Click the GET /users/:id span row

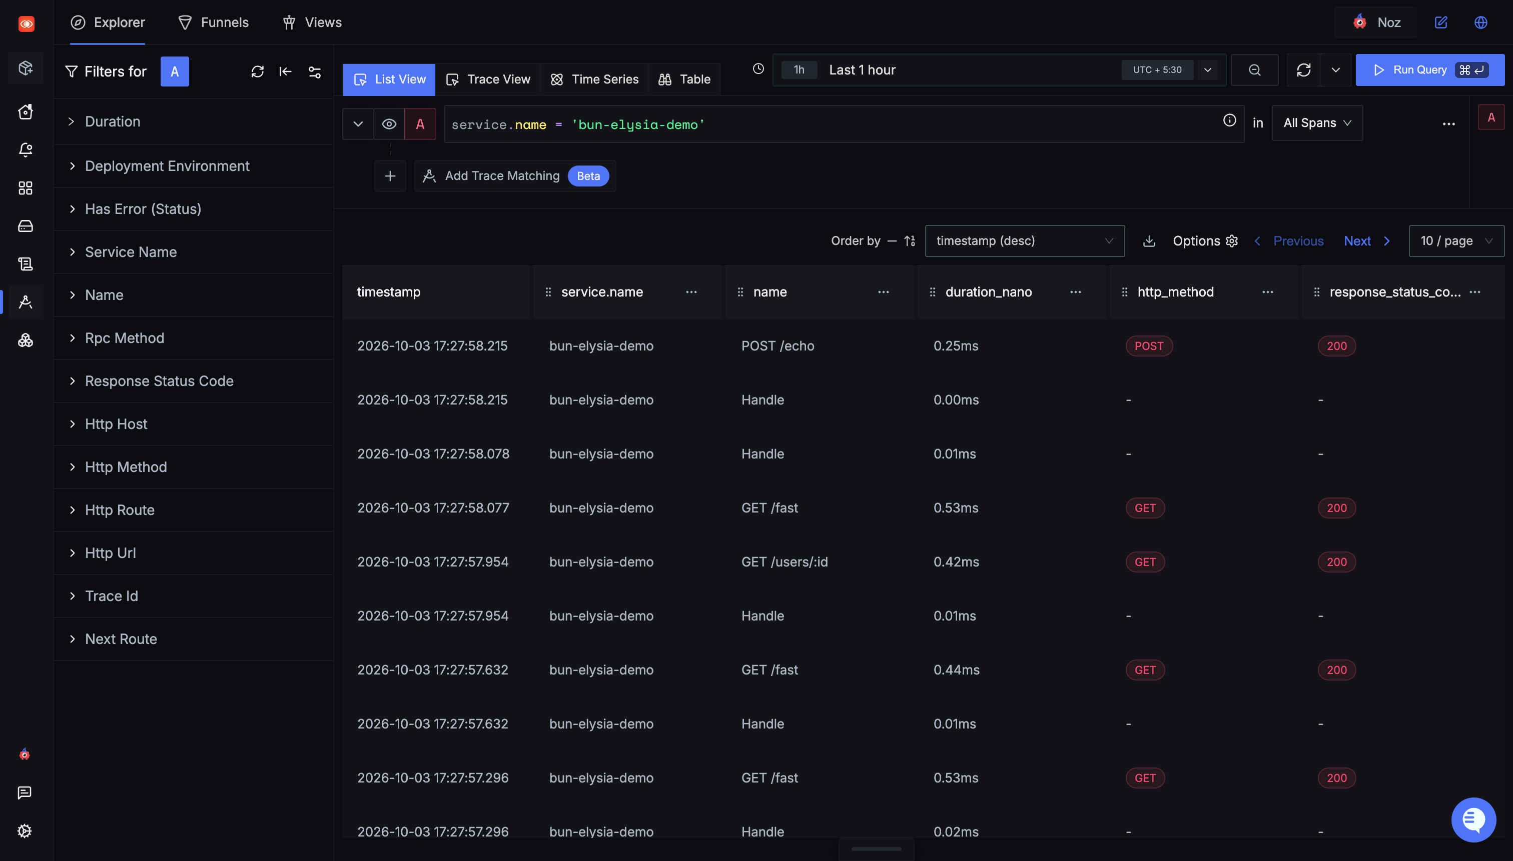pos(923,562)
